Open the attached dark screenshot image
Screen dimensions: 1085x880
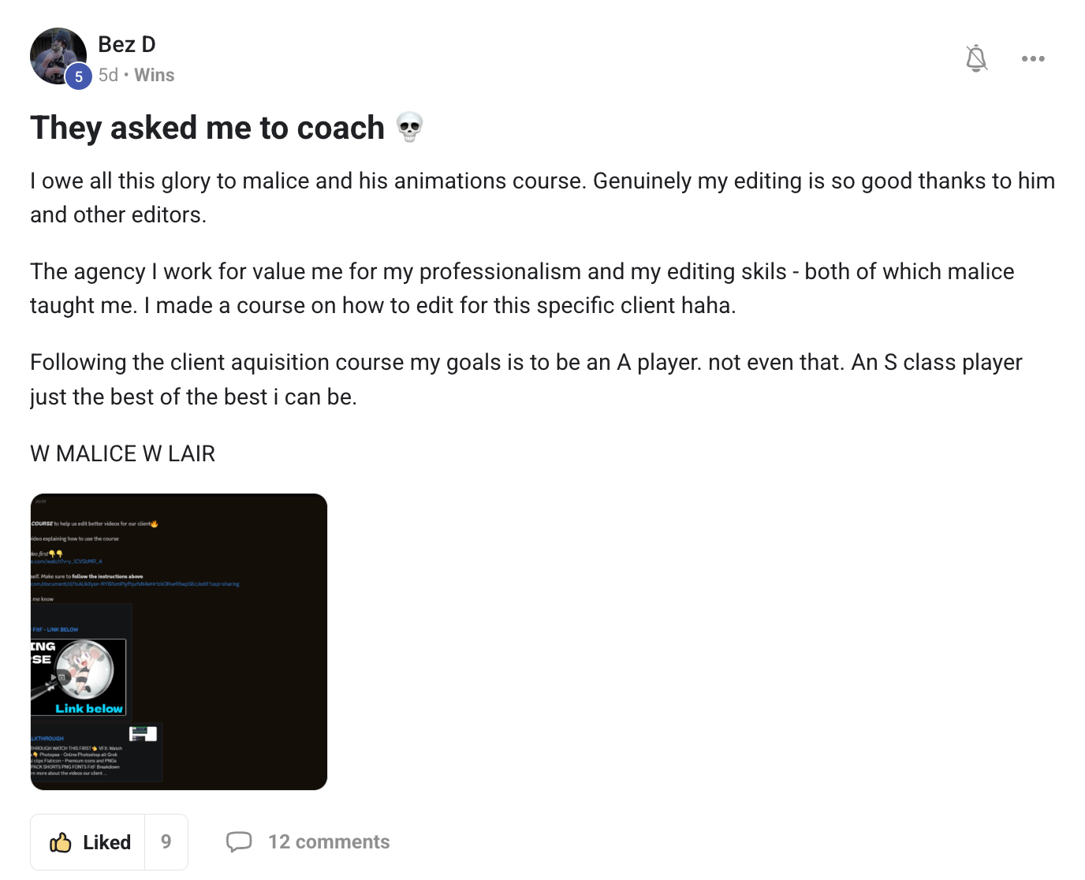[179, 642]
